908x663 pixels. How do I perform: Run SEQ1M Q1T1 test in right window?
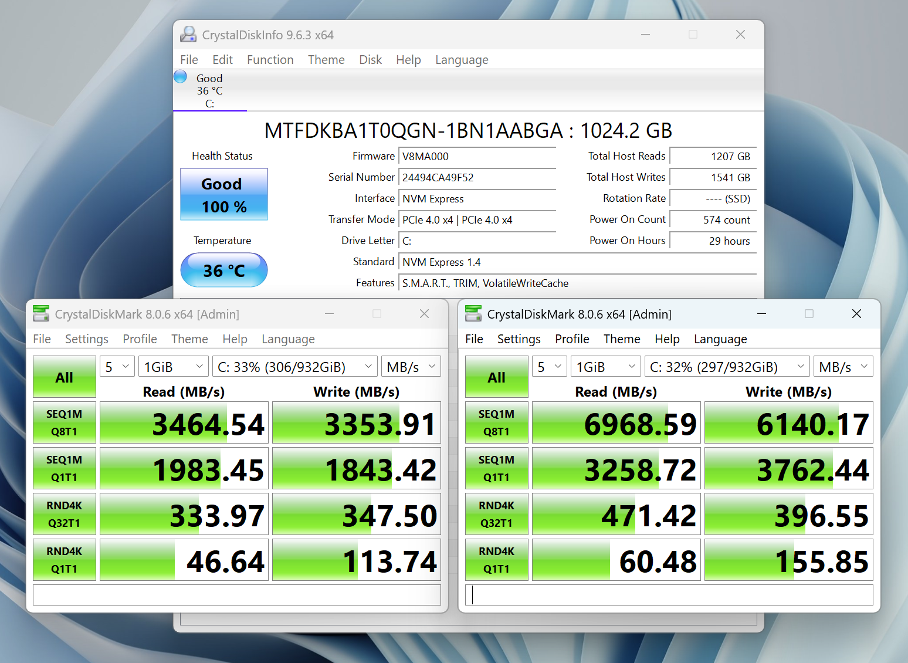[x=497, y=468]
